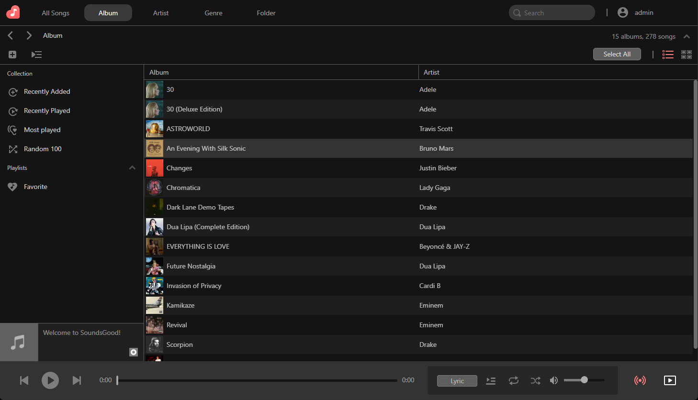Select the 'Chromatica' album row
The height and width of the screenshot is (400, 698).
(418, 188)
